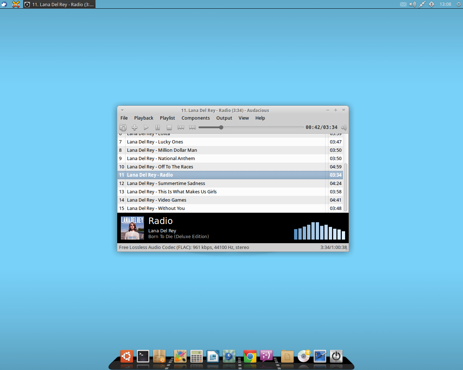Open the paused disc media player dock icon
The width and height of the screenshot is (463, 370).
[304, 357]
